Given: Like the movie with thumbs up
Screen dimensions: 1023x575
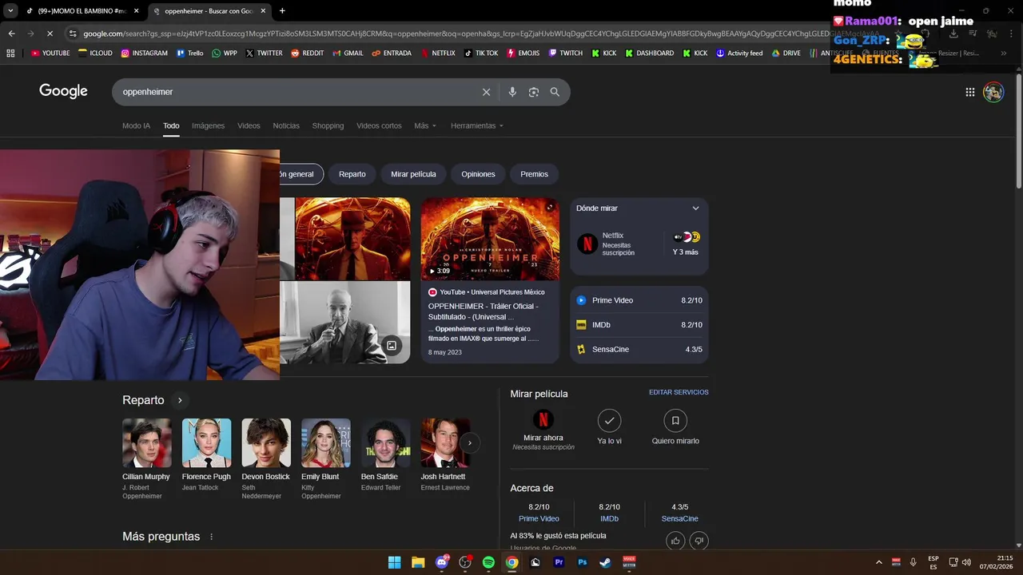Looking at the screenshot, I should (675, 541).
